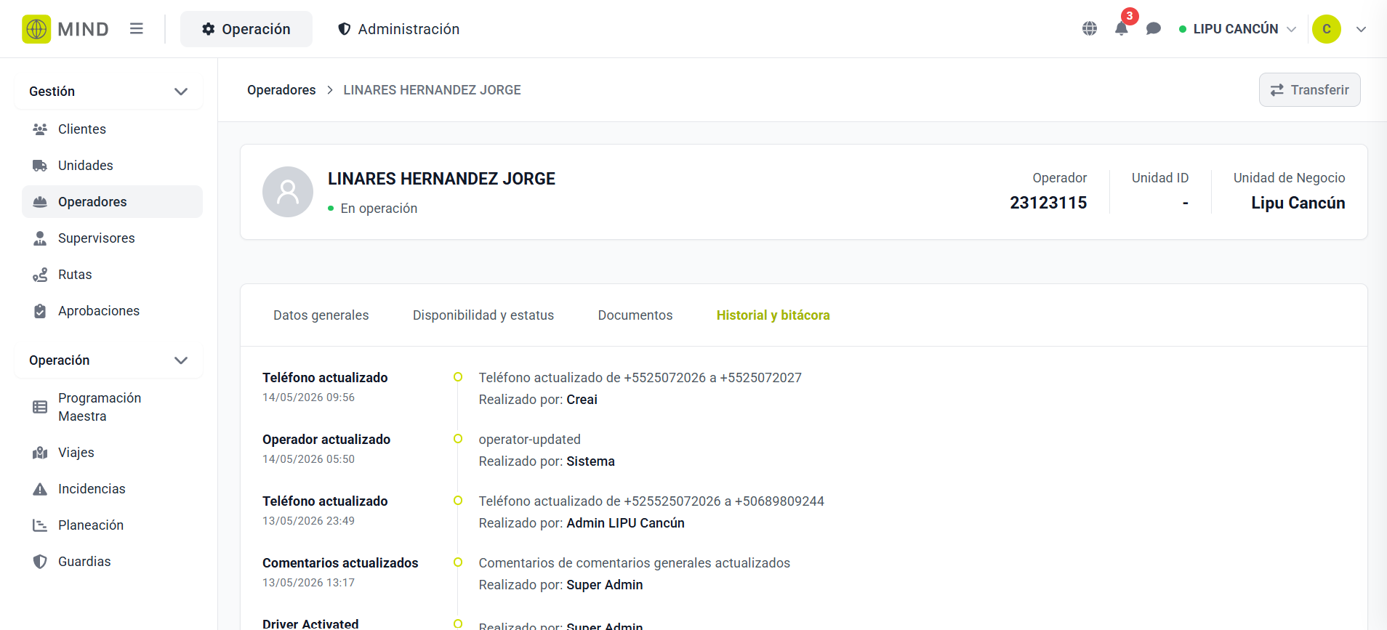Click the Viajes map icon in the sidebar
Viewport: 1387px width, 630px height.
click(40, 453)
